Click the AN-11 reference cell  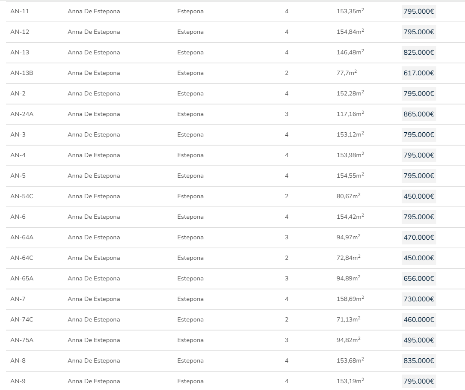20,12
